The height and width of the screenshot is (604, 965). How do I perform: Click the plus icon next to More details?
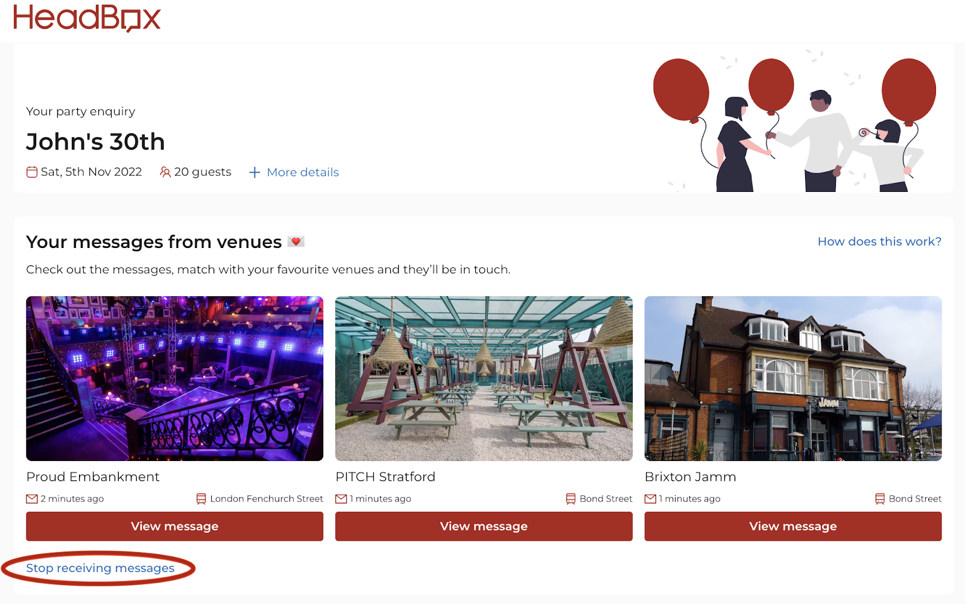[255, 173]
